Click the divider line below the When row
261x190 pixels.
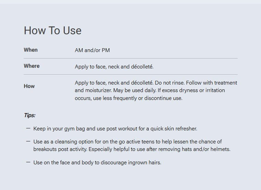click(130, 59)
